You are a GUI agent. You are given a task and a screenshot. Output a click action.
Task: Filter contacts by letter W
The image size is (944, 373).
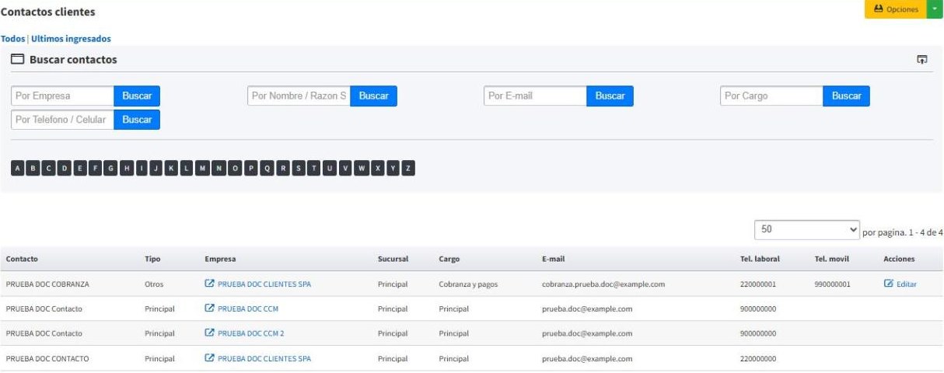[362, 168]
